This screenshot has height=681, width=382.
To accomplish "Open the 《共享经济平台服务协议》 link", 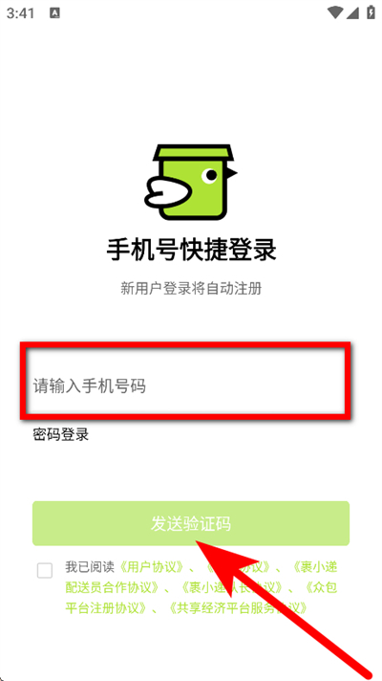I will 238,608.
